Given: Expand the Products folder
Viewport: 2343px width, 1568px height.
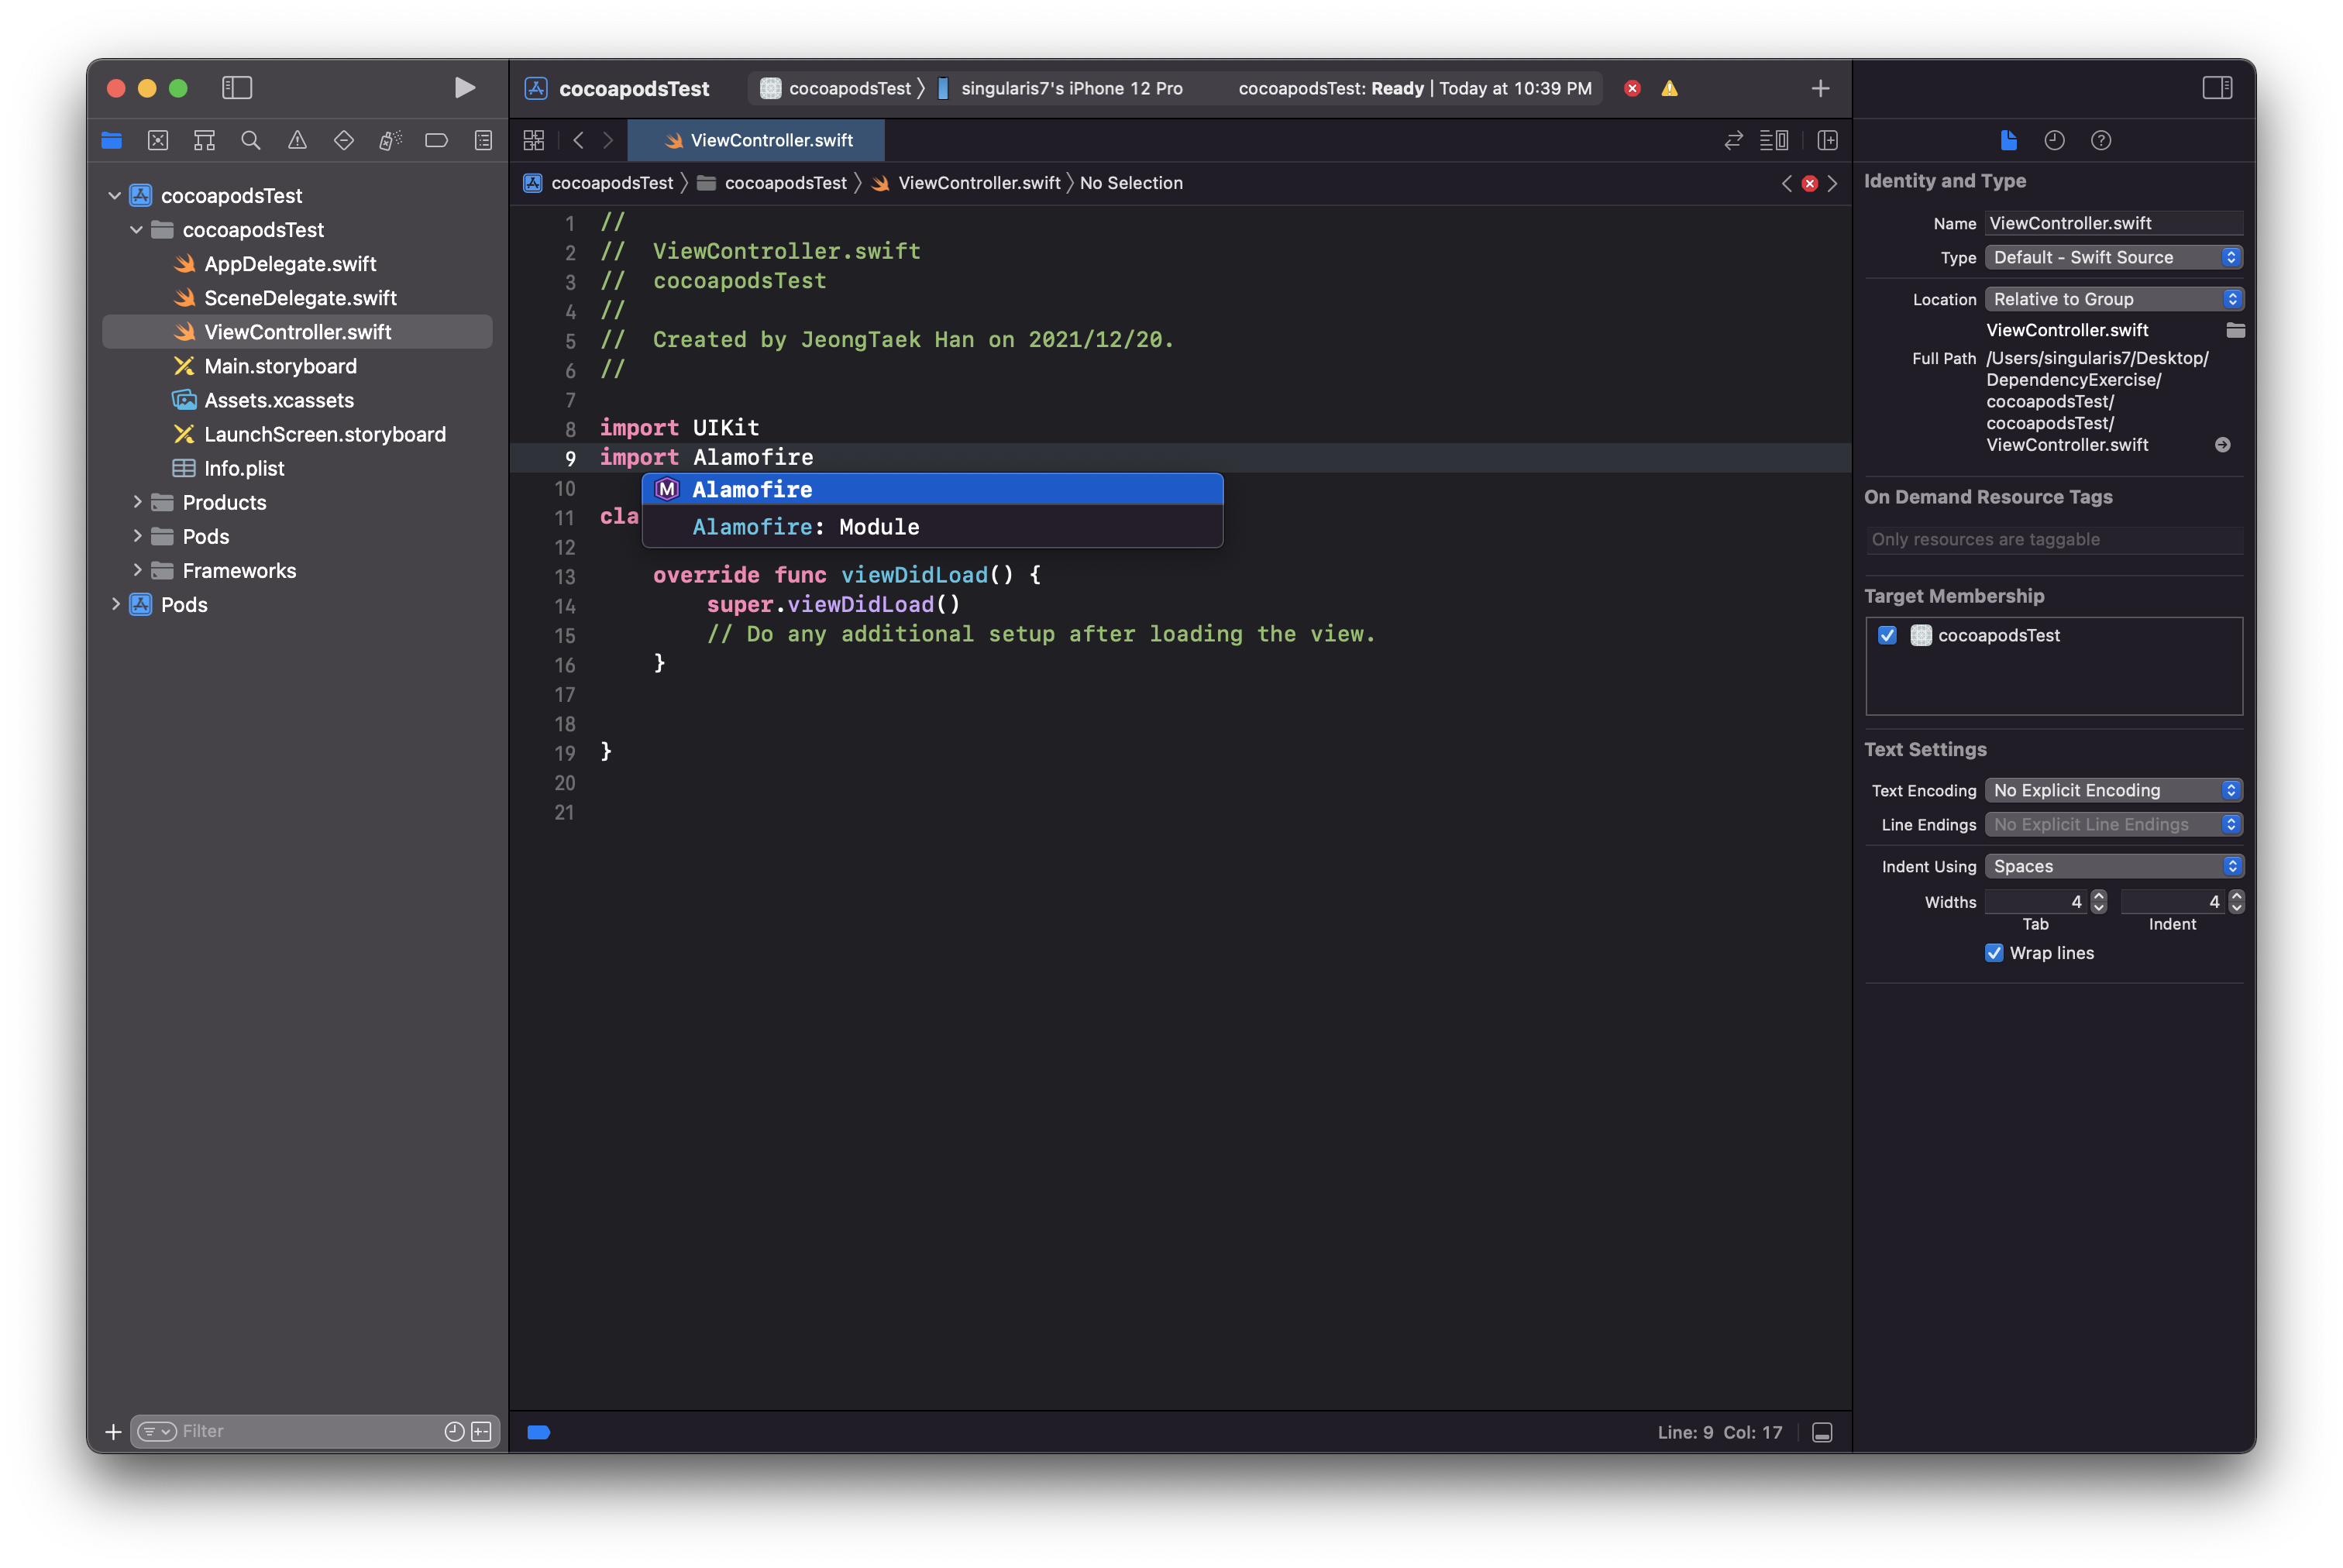Looking at the screenshot, I should [x=137, y=503].
